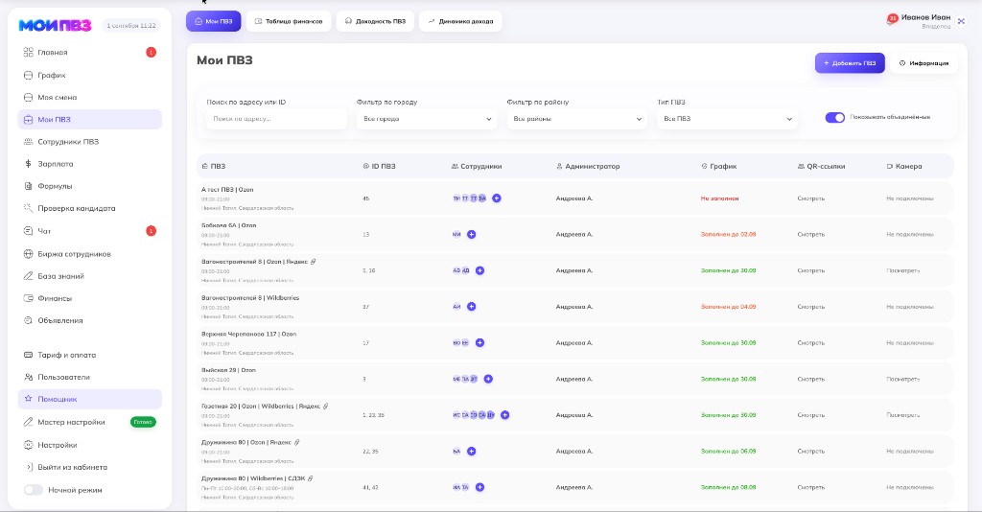Go to Моя смена
Viewport: 982px width, 512px height.
click(89, 97)
